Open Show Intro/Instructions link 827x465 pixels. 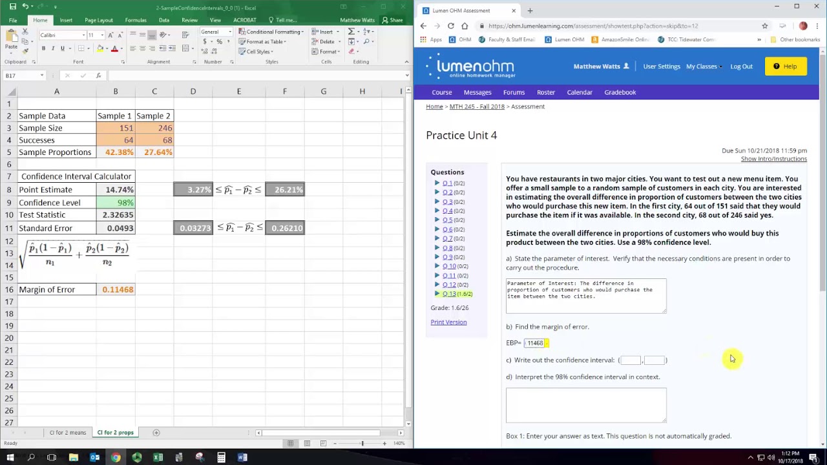click(773, 159)
